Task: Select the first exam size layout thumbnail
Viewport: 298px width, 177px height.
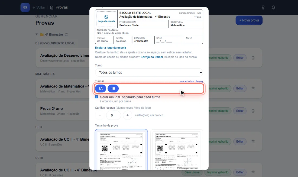Action: 121,149
